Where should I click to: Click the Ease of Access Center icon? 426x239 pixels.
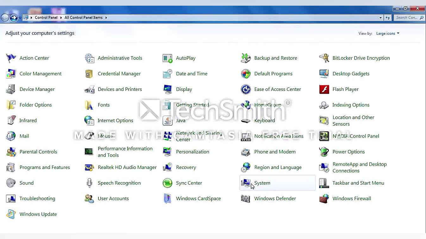246,89
